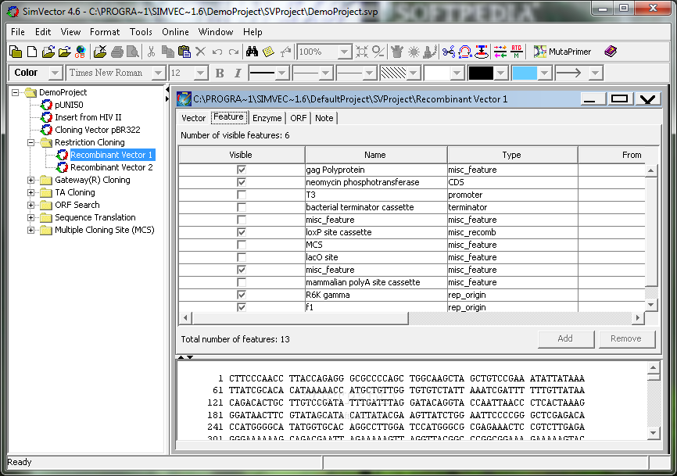Click the Paste clipboard icon
677x476 pixels.
coord(184,52)
